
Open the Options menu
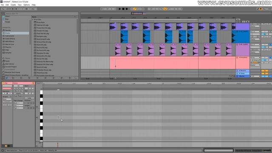(26, 5)
